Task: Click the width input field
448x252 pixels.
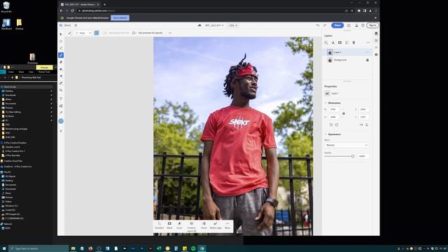Action: [334, 109]
